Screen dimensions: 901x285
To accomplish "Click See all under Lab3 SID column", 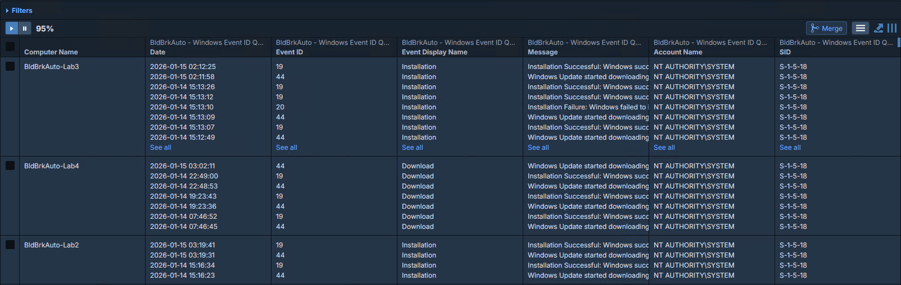I will 790,148.
